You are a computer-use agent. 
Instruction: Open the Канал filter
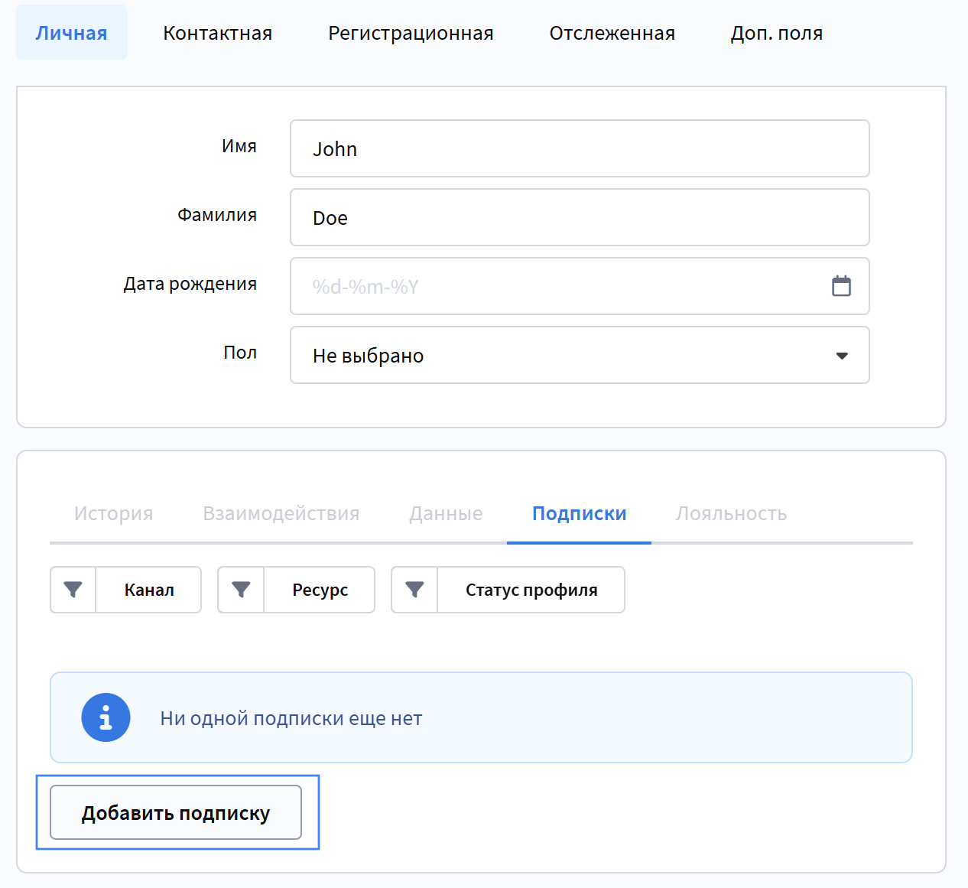tap(149, 590)
